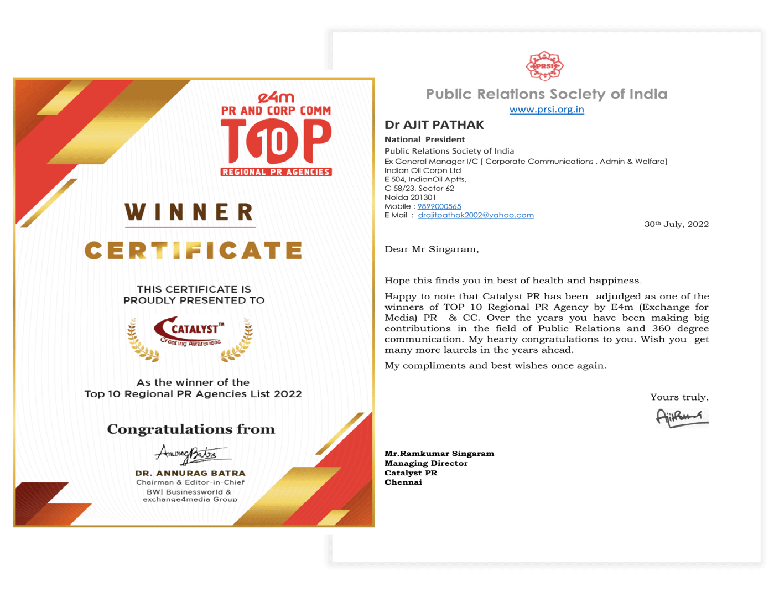This screenshot has width=774, height=597.
Task: Click 'Mr.Ramkumar Singaram' recipient name
Action: point(439,454)
